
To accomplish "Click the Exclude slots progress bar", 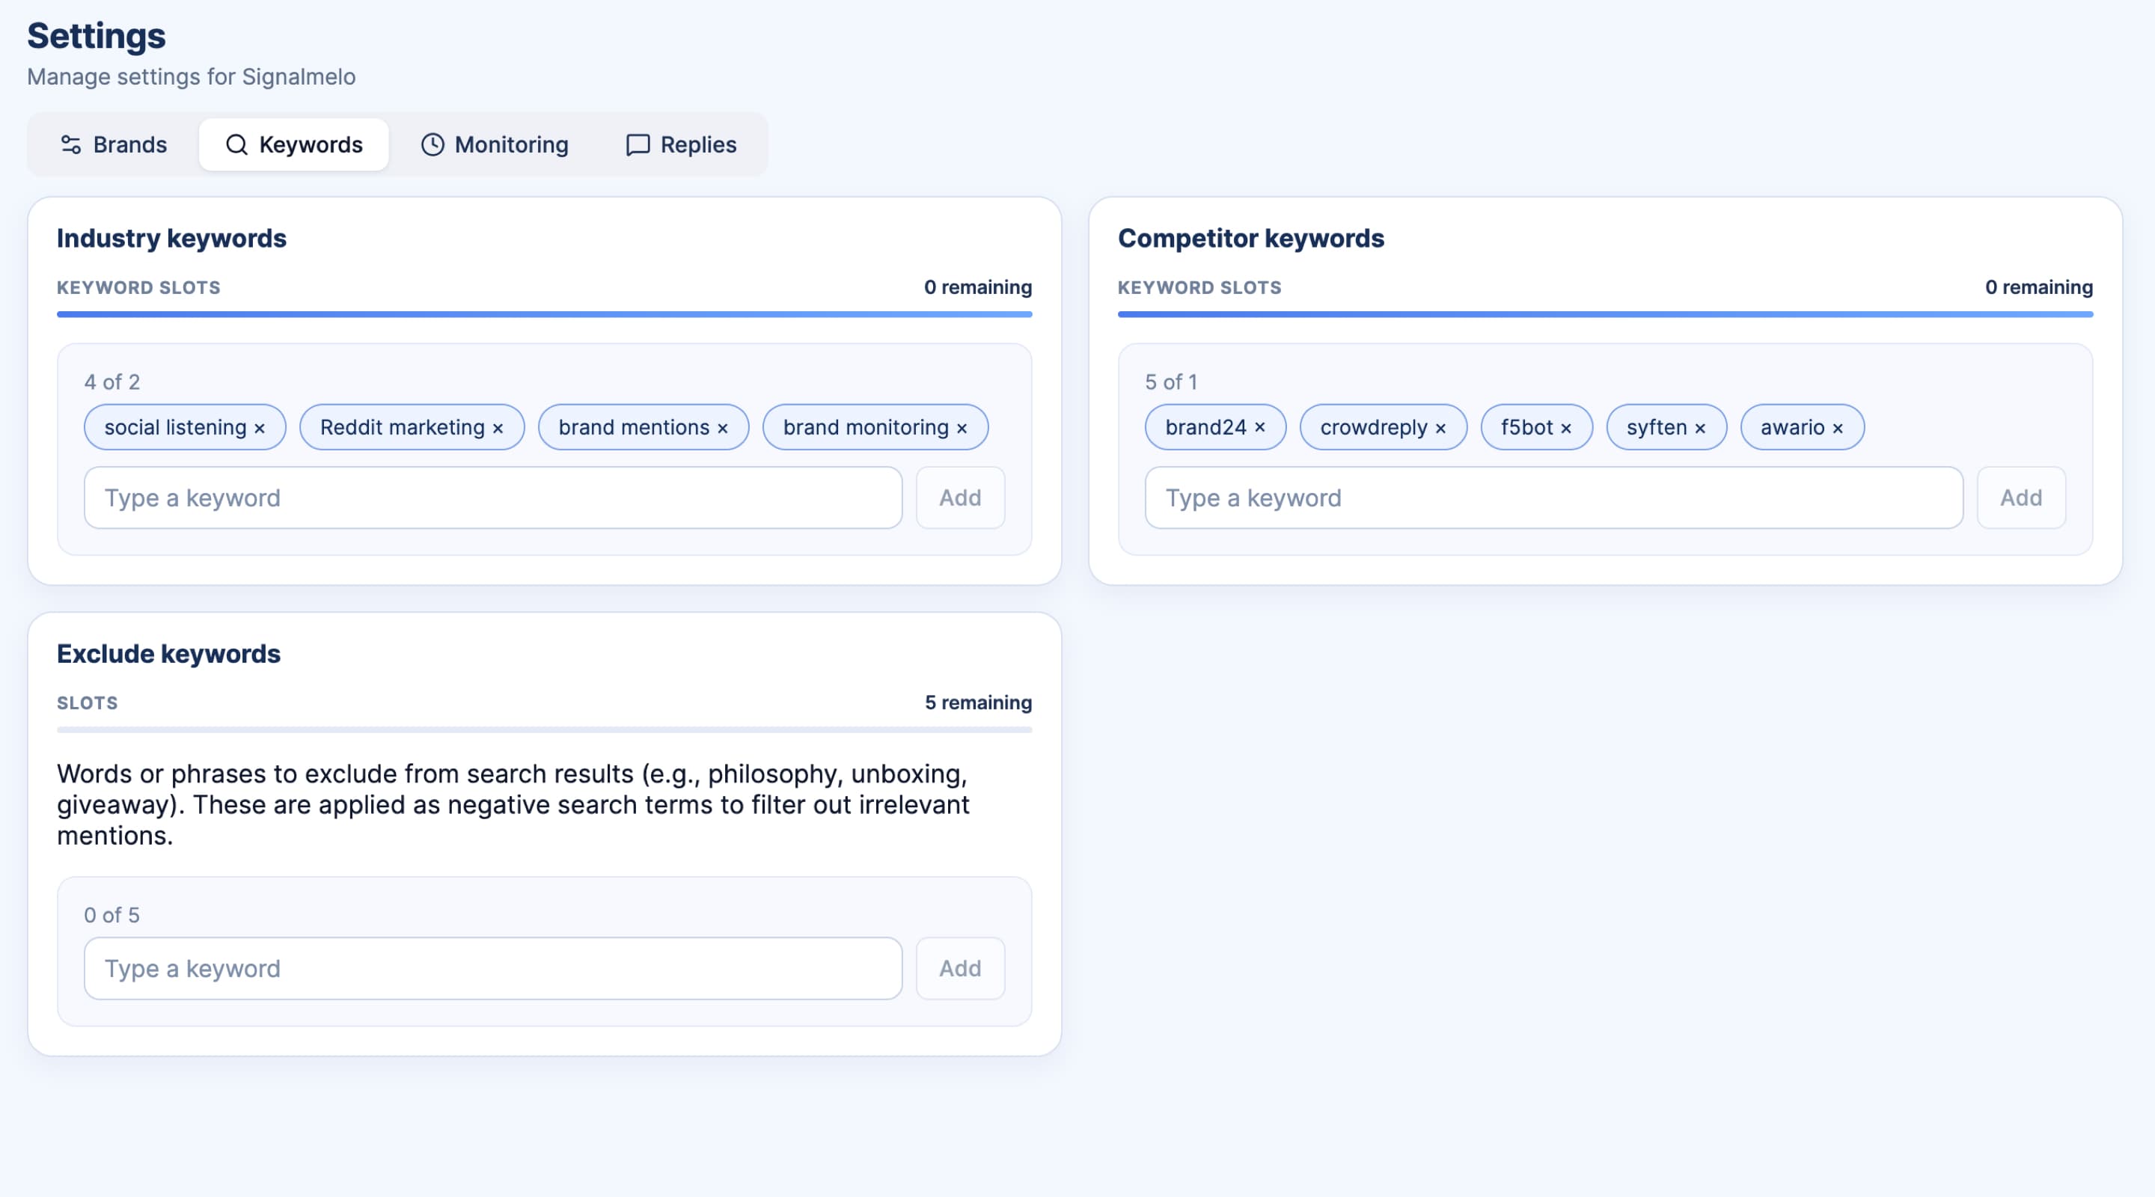I will click(x=545, y=729).
